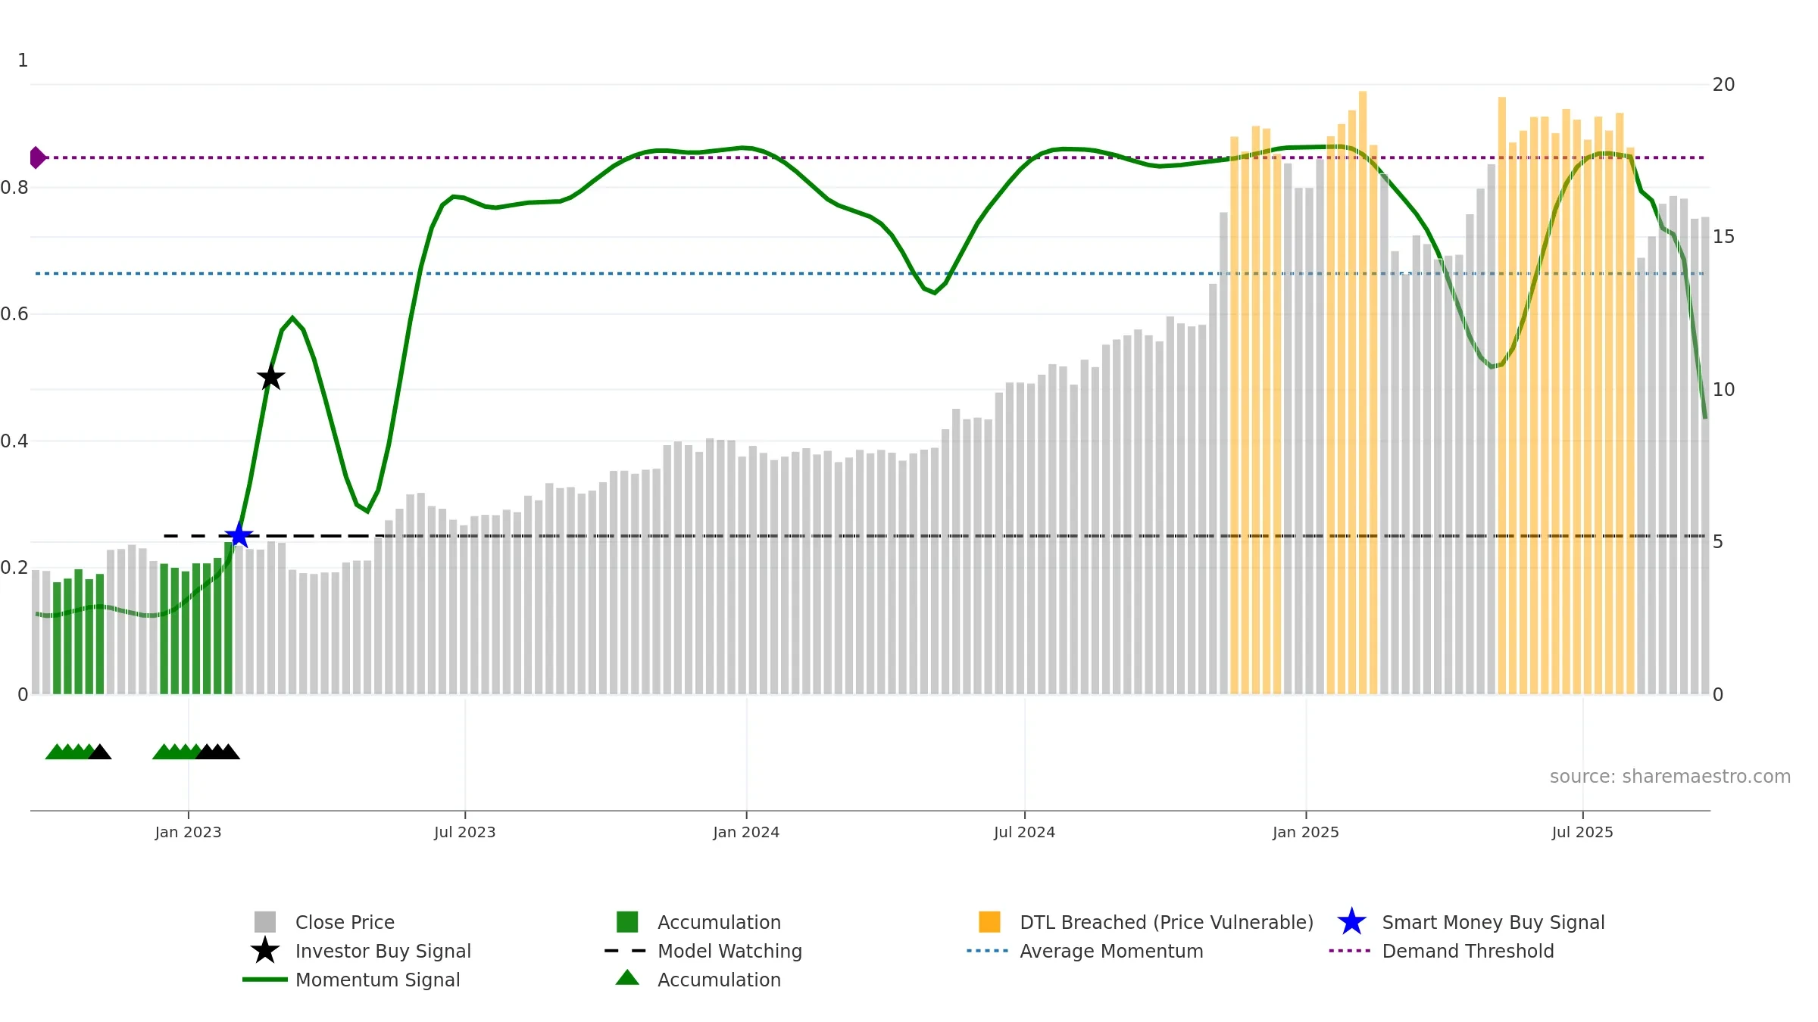Click the blue Smart Money Buy star on chart
This screenshot has width=1818, height=1022.
[x=239, y=535]
